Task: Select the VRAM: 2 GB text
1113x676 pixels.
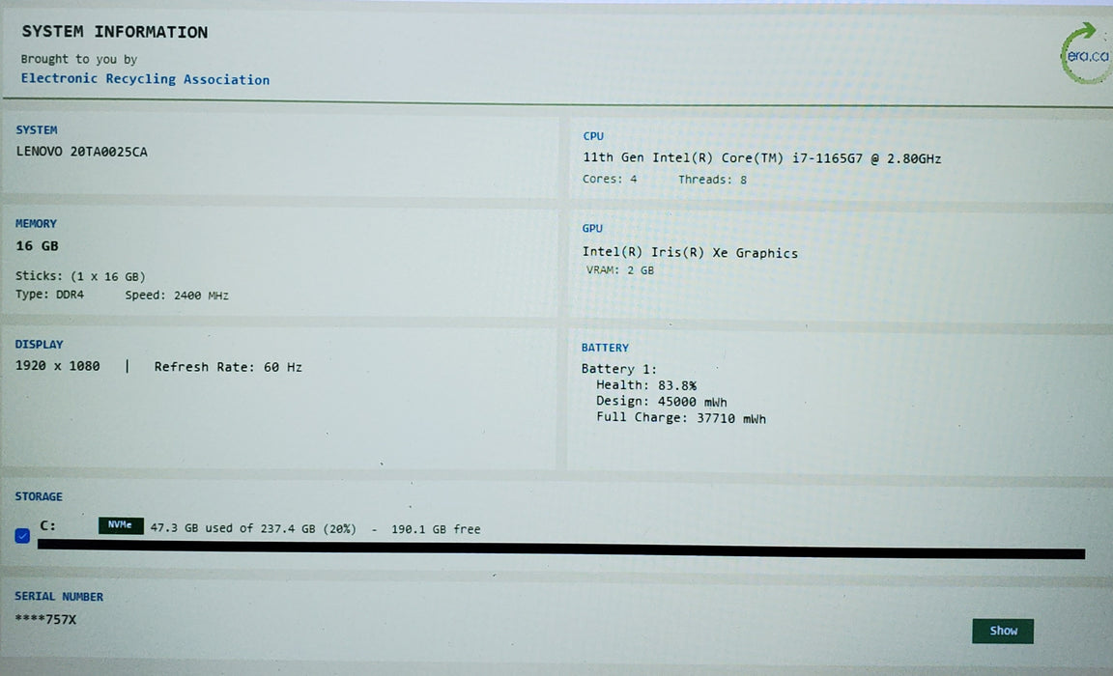Action: 619,270
